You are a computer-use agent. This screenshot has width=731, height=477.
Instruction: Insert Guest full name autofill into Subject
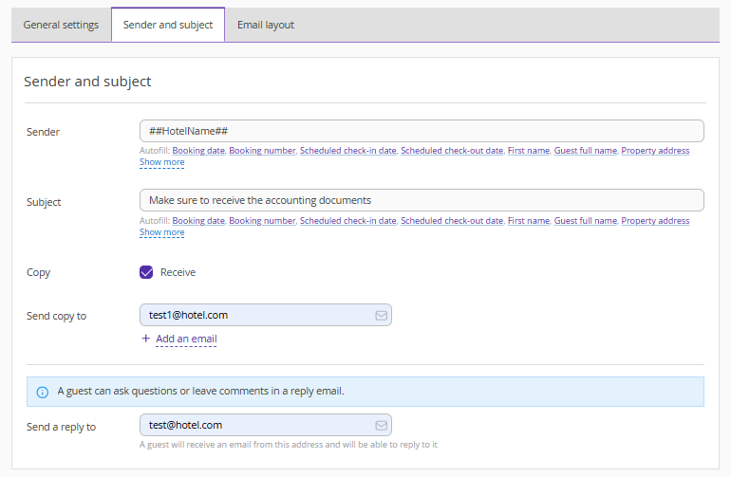pos(585,221)
